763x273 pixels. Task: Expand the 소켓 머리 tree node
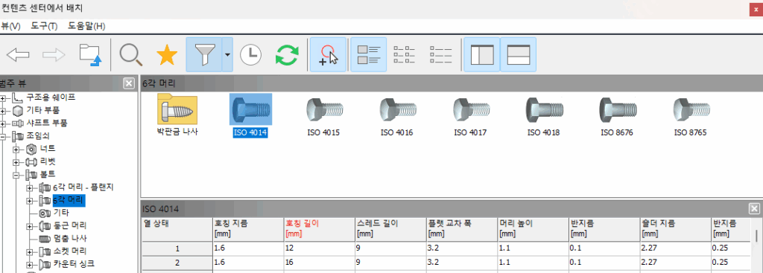30,252
